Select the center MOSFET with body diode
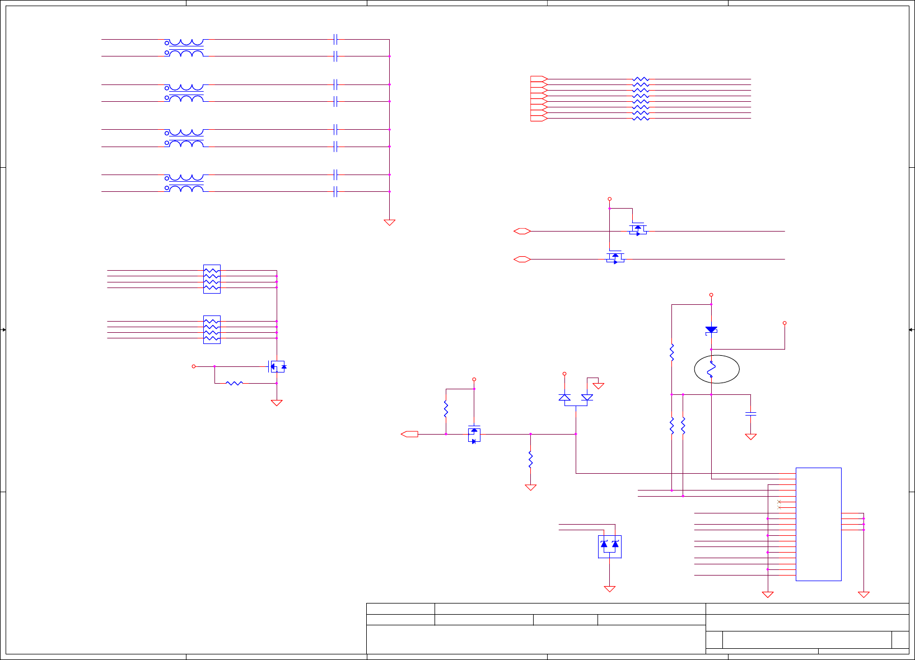Screen dimensions: 915x660 pos(474,435)
